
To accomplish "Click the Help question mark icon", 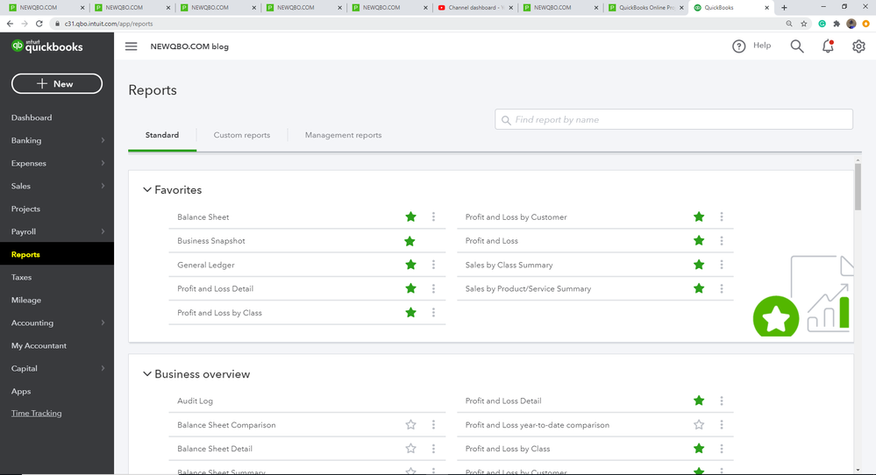I will pyautogui.click(x=739, y=46).
